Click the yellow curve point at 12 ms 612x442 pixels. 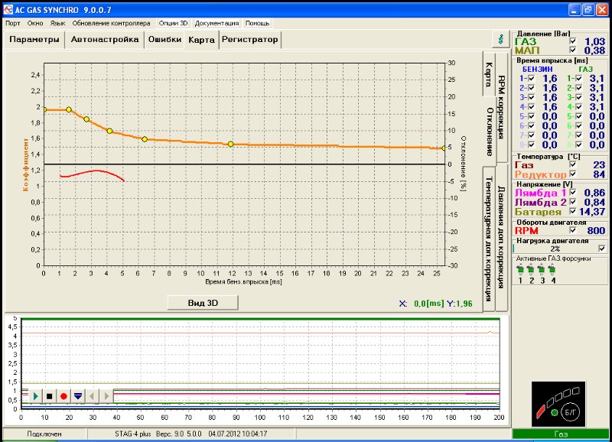pos(230,144)
